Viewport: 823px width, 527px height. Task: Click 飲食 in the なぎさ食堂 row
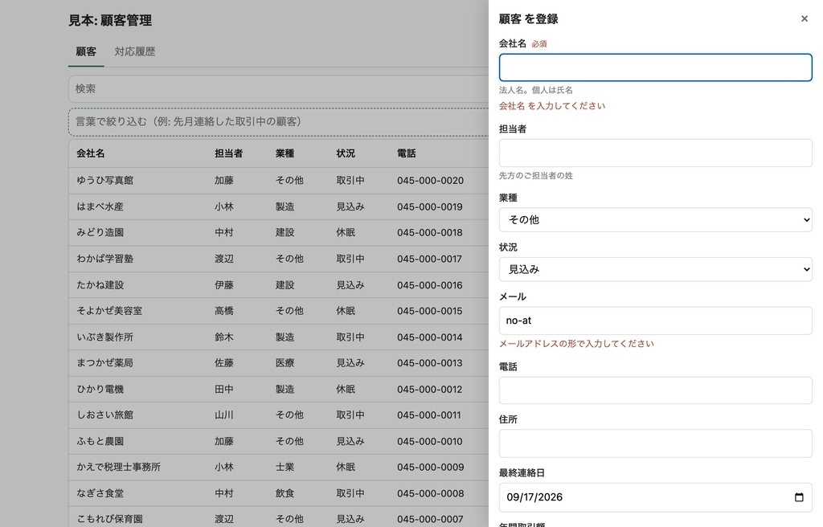pyautogui.click(x=285, y=493)
